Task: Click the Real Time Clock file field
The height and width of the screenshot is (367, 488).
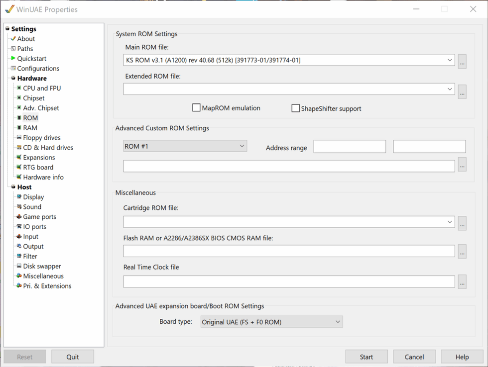Action: coord(289,281)
